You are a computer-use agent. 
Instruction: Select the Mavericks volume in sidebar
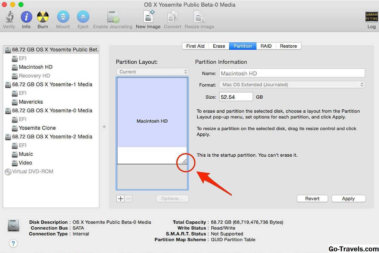pyautogui.click(x=31, y=102)
